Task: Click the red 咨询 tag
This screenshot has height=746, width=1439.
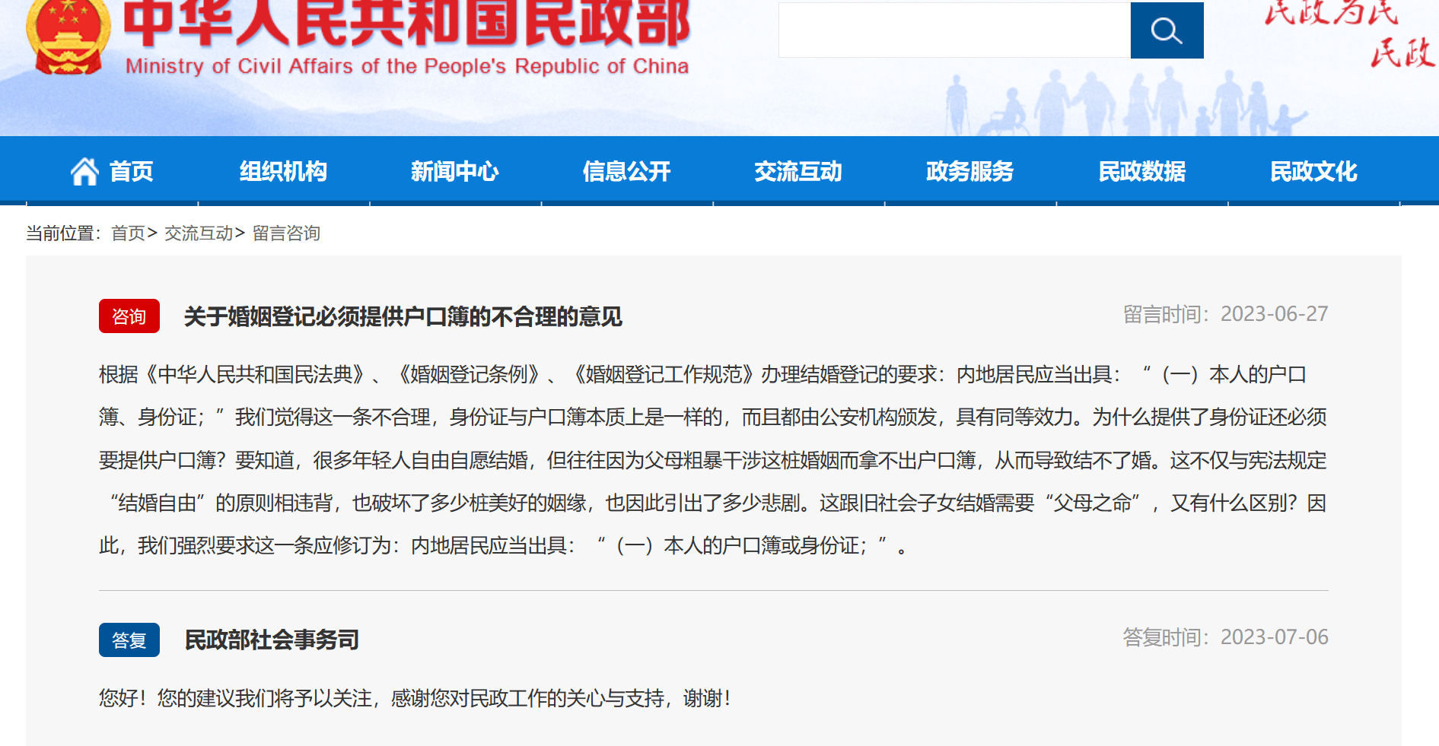Action: tap(129, 316)
